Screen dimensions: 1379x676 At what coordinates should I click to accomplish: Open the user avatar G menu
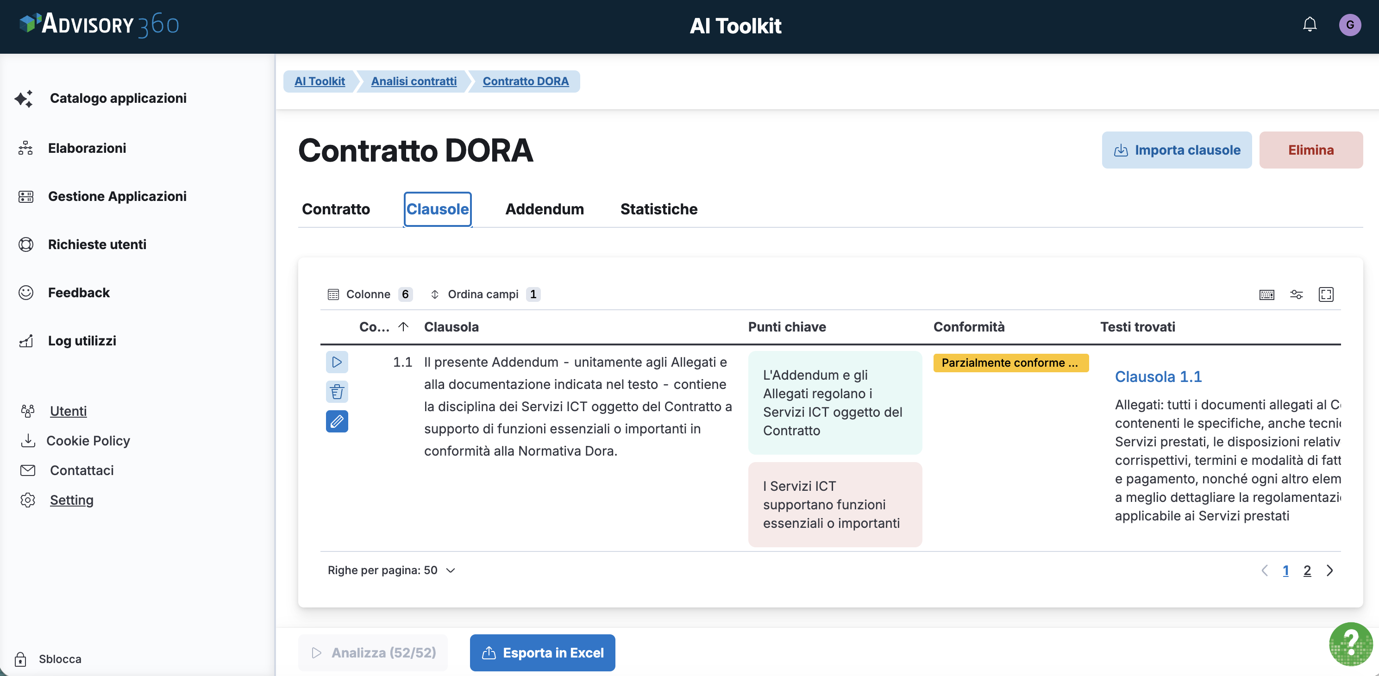(1349, 25)
